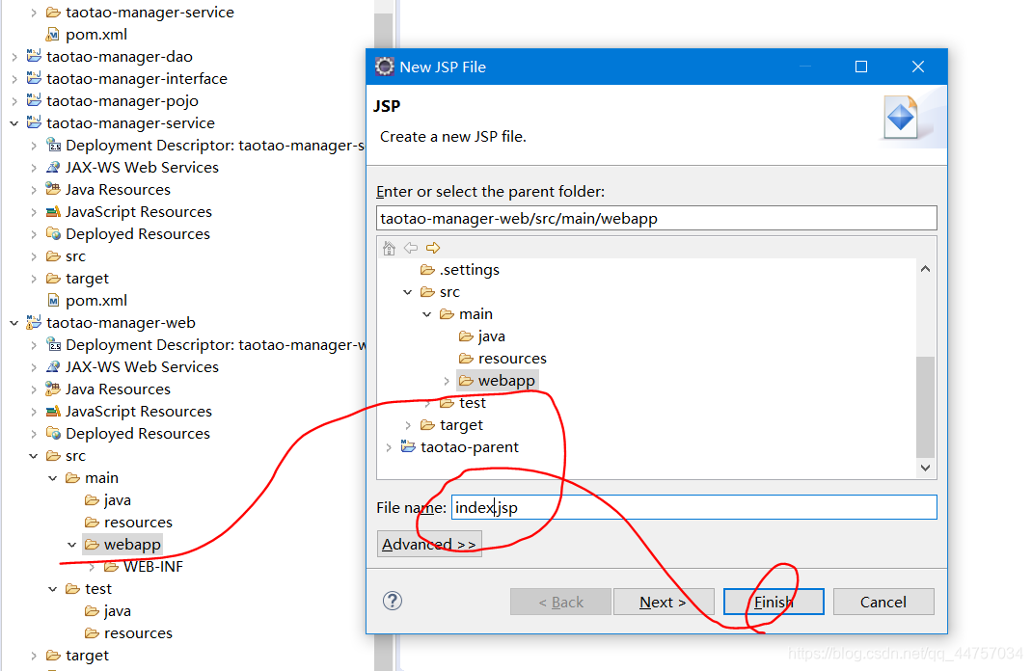Click the taotao-parent project icon in dialog
Screen dimensions: 1032x671
[x=408, y=446]
